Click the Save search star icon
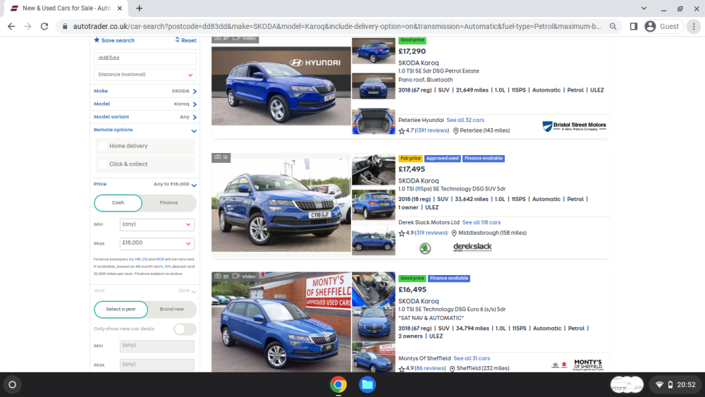 (x=97, y=40)
